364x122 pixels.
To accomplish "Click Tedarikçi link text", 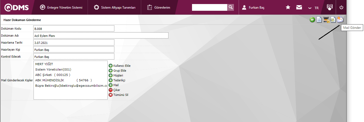I will 119,80.
